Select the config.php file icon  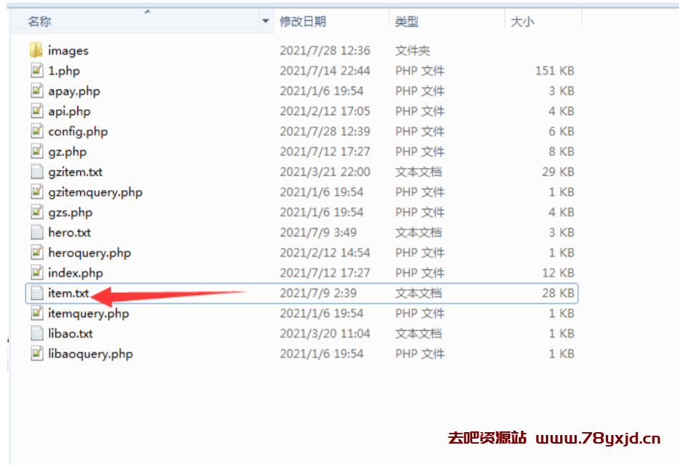click(x=36, y=131)
